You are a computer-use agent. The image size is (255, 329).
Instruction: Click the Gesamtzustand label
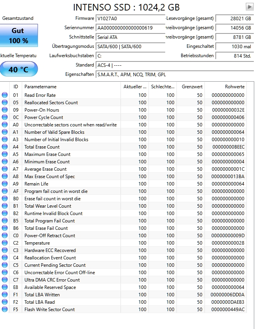pos(18,18)
